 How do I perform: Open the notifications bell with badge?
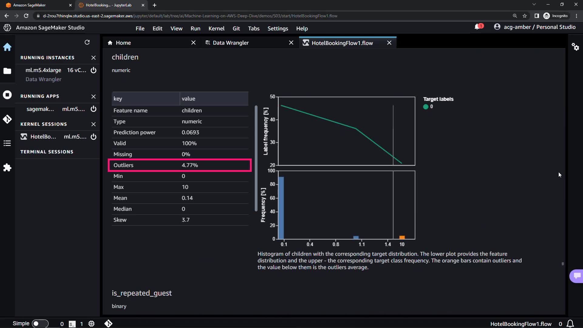[478, 27]
